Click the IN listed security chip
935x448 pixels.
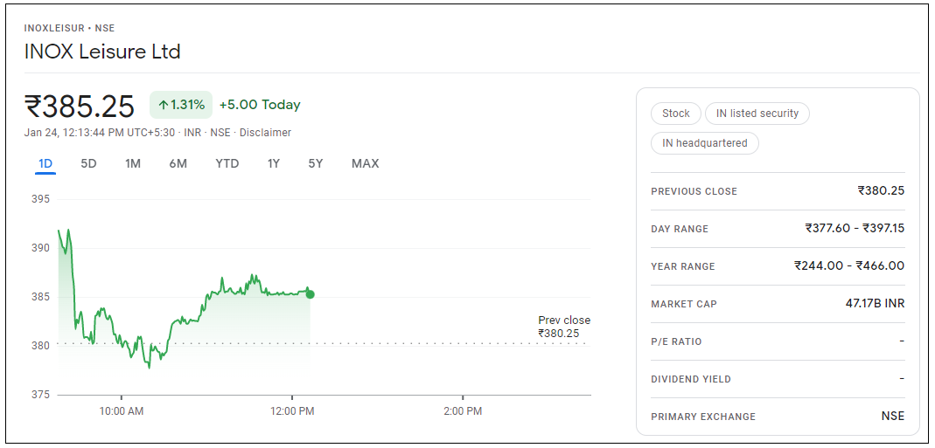(757, 114)
